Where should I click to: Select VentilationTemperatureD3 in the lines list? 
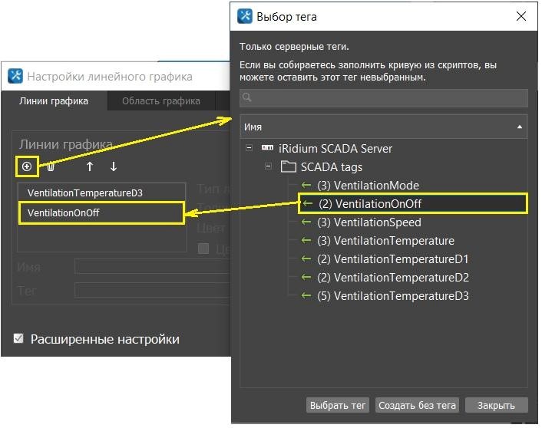pos(85,193)
